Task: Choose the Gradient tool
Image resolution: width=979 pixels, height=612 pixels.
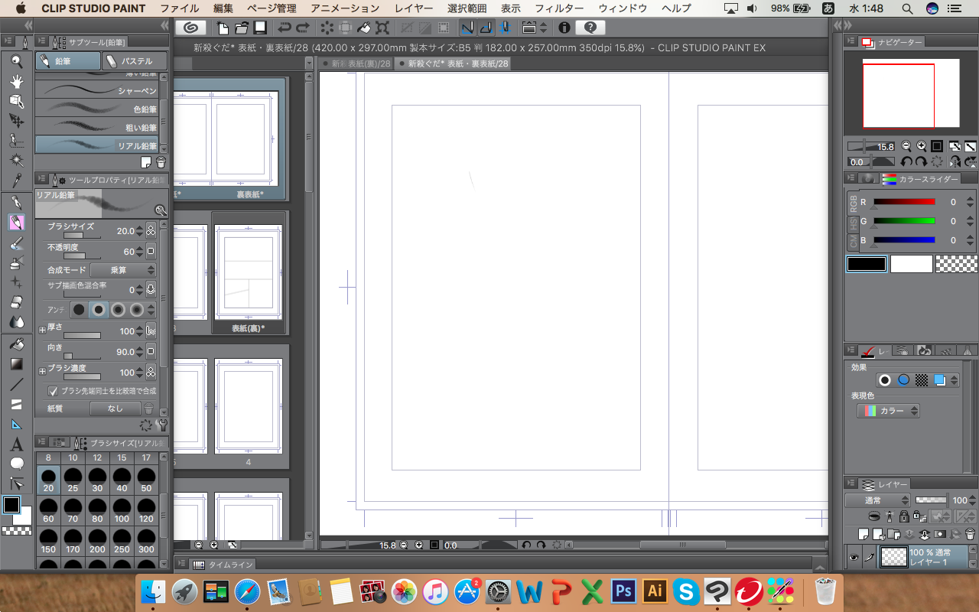Action: 16,364
